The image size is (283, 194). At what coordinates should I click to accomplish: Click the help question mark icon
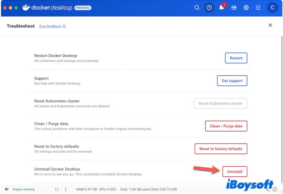coord(209,8)
